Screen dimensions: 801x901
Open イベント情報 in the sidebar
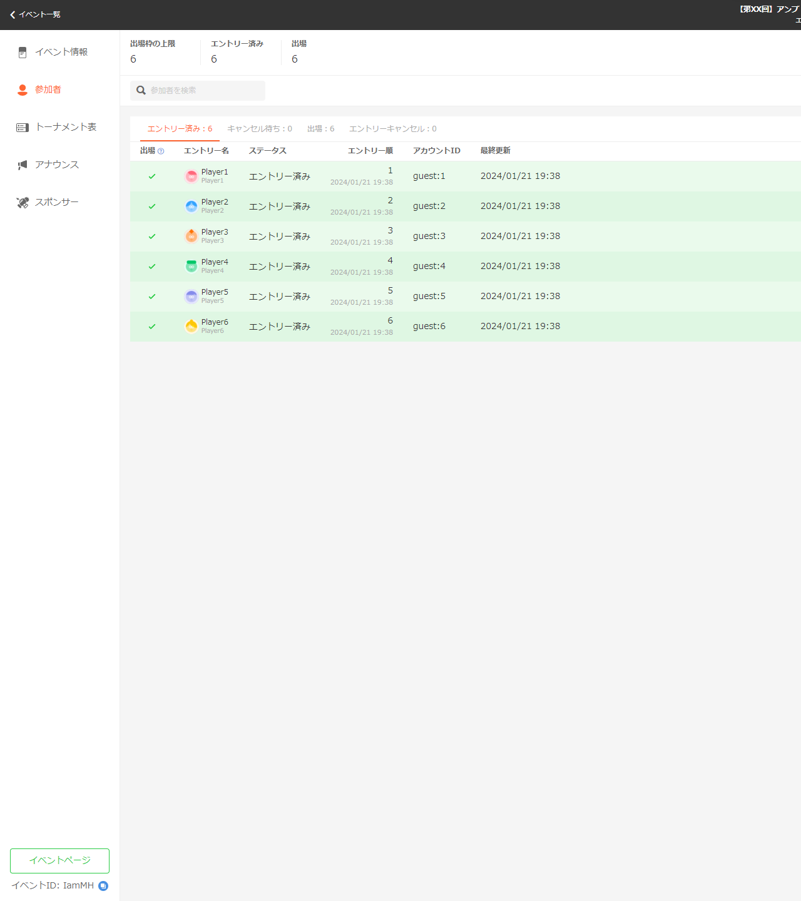coord(60,53)
